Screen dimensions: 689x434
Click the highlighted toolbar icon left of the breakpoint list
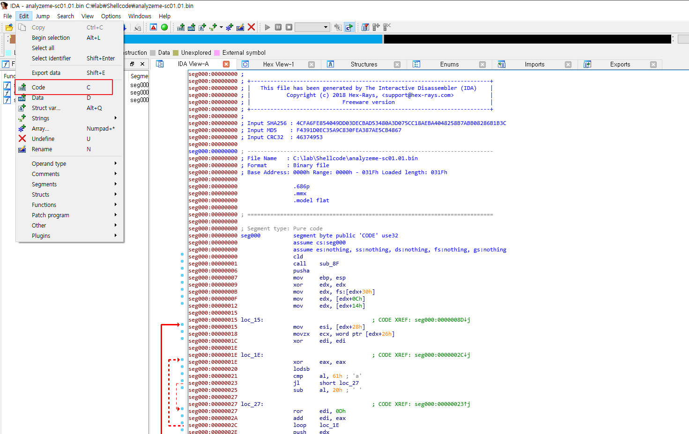[349, 27]
